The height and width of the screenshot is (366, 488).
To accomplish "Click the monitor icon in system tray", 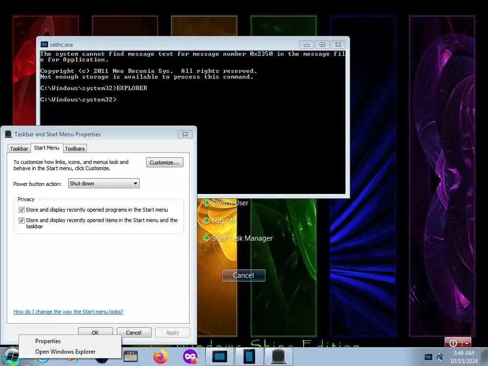I will tap(428, 356).
